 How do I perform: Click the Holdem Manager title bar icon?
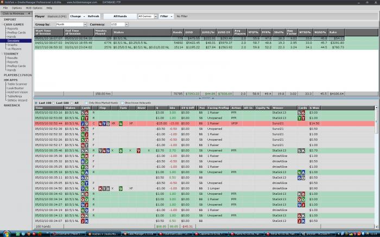coord(2,2)
